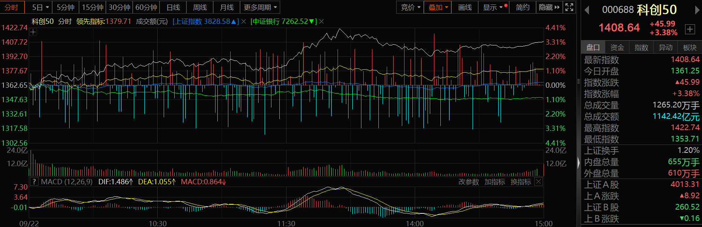This screenshot has width=702, height=227.
Task: Click the 总成交额 1142.42亿元 row
Action: coord(642,117)
